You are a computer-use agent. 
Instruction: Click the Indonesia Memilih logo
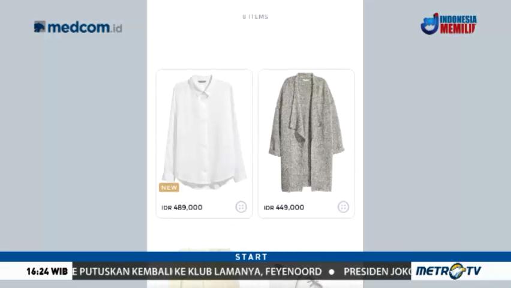coord(449,23)
